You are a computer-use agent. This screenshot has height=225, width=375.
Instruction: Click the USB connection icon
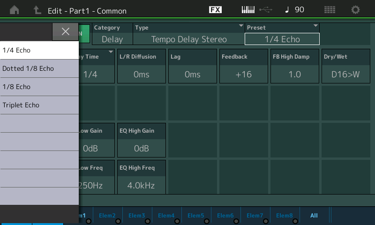click(x=265, y=10)
